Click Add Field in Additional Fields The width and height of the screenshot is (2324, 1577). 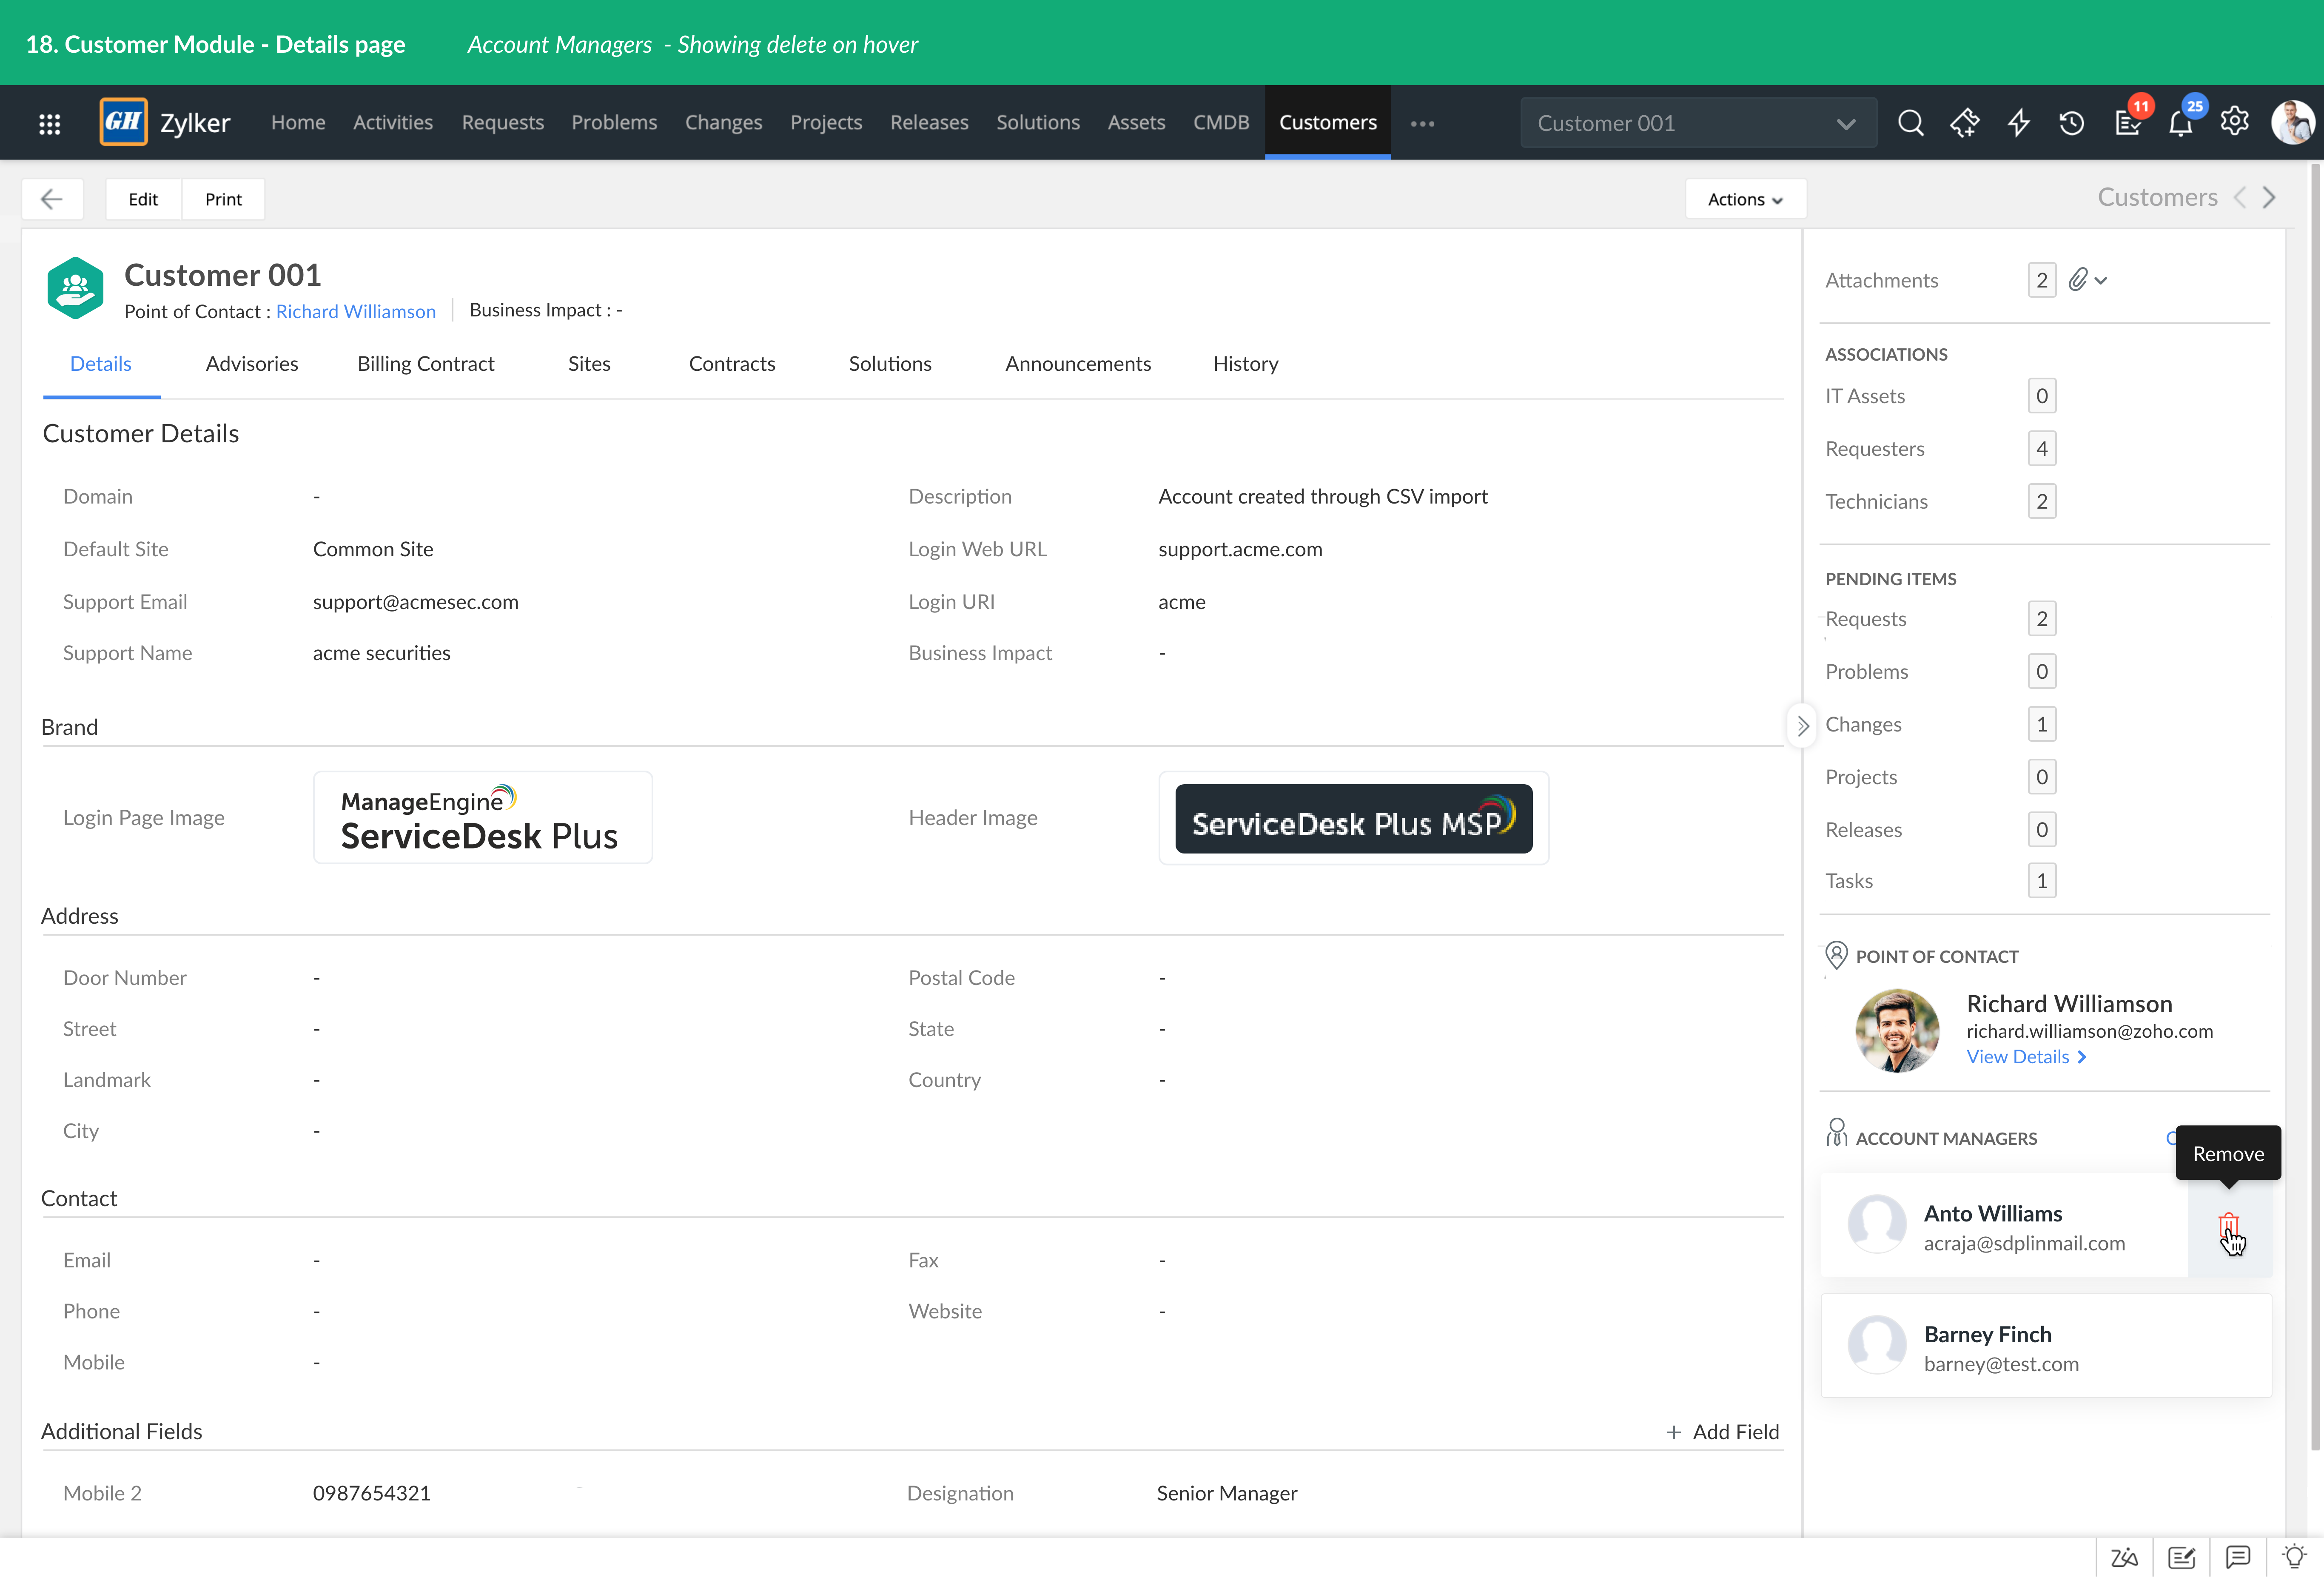point(1723,1432)
